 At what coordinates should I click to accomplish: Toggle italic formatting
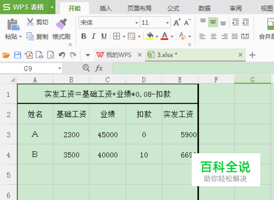pyautogui.click(x=94, y=36)
